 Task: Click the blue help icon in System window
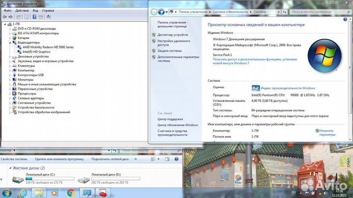[345, 20]
